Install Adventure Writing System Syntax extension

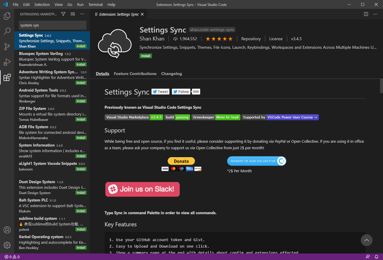click(81, 83)
